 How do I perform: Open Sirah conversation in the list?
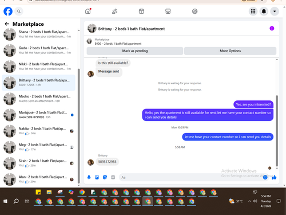39,163
